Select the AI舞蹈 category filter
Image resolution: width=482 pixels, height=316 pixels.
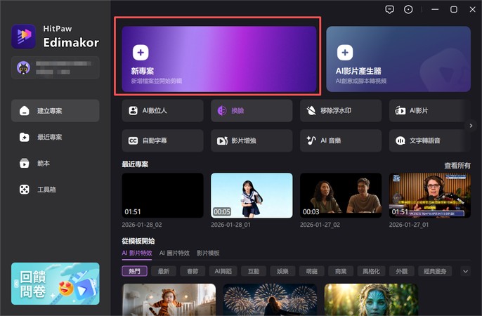pos(223,271)
